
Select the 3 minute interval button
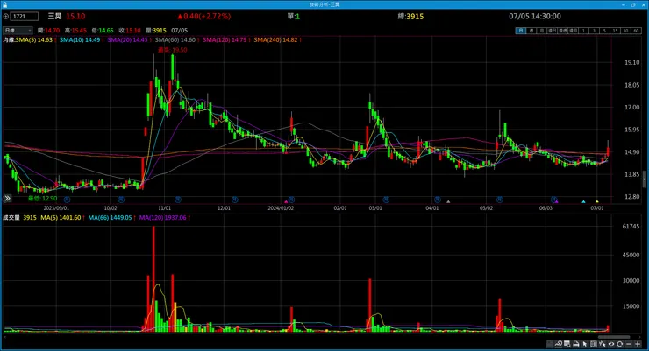594,30
